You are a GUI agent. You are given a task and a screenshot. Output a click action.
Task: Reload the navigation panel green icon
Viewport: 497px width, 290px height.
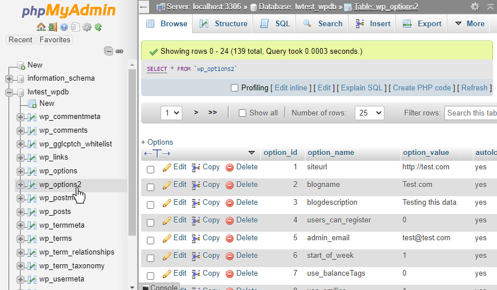point(98,27)
